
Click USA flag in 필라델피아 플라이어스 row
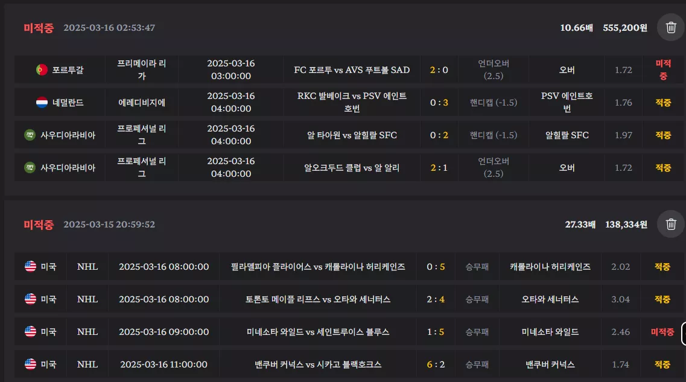tap(30, 266)
